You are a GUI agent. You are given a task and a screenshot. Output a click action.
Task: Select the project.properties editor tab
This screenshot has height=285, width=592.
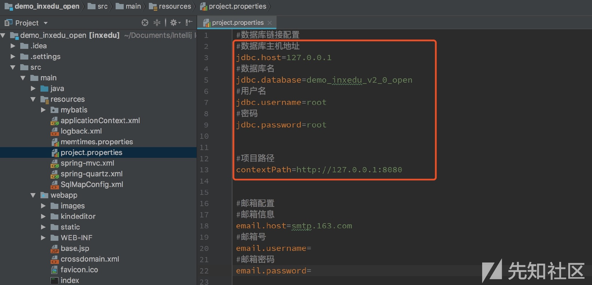point(237,23)
